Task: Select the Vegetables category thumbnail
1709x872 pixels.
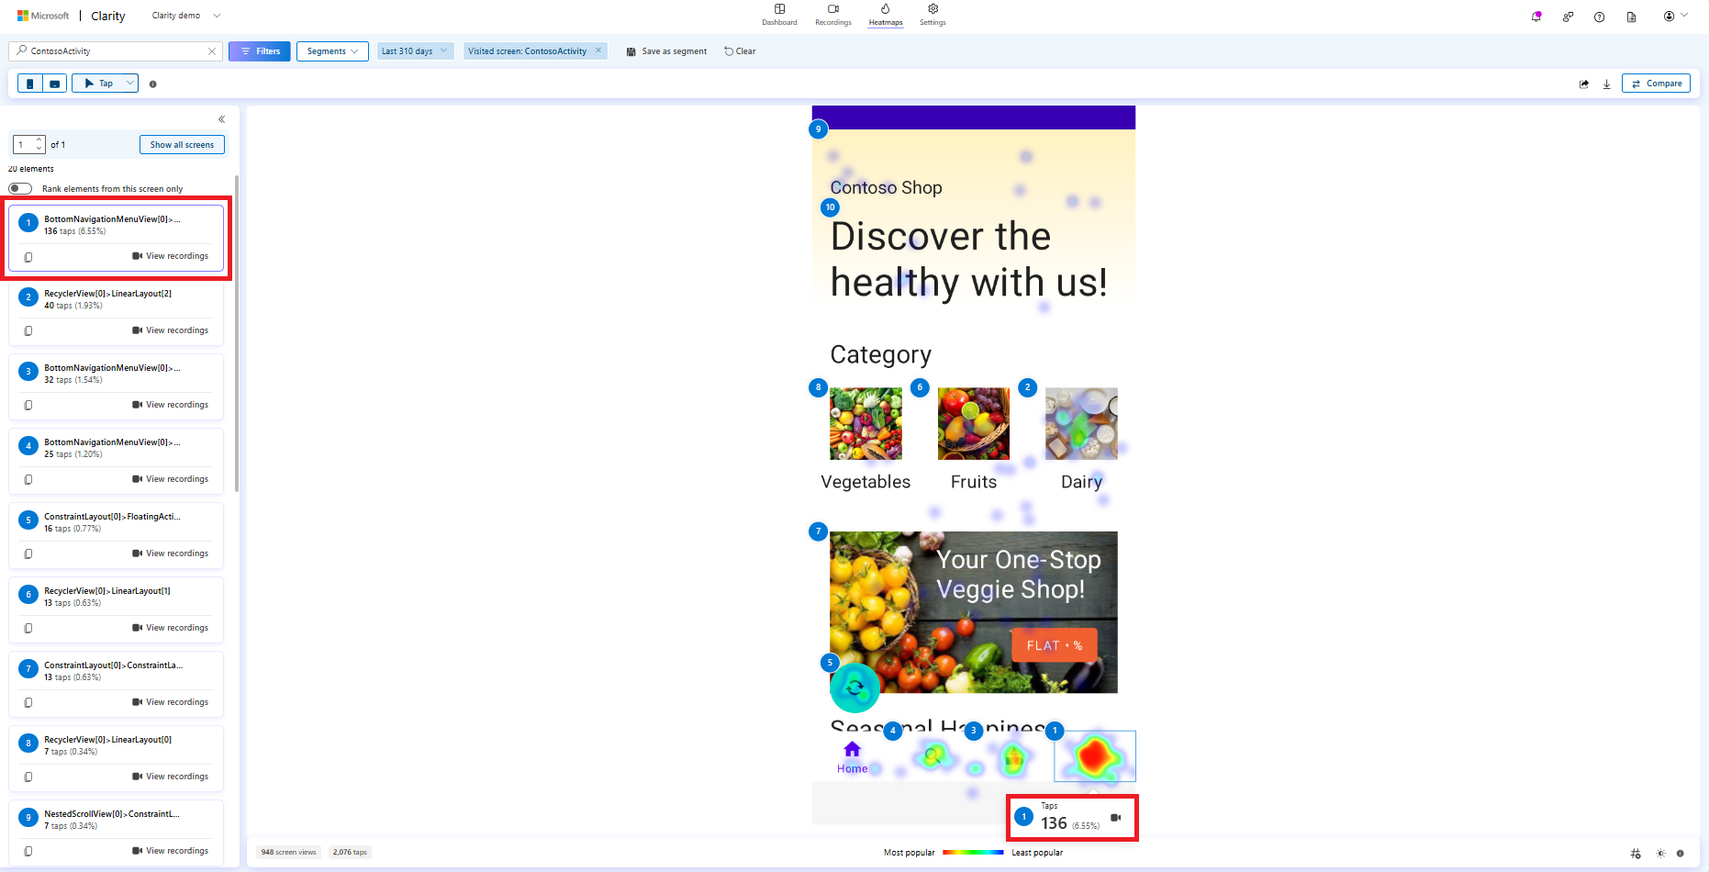Action: point(866,423)
